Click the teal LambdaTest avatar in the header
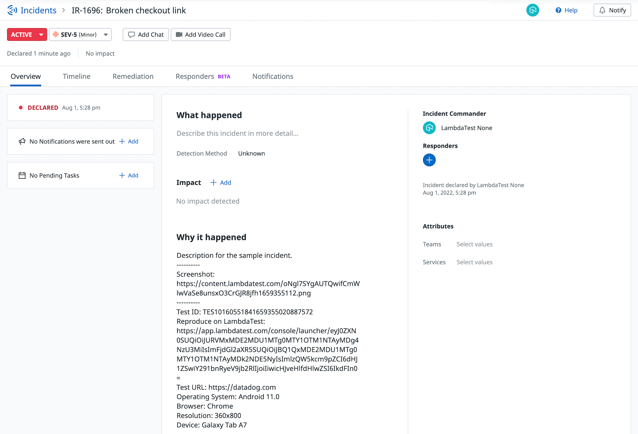Viewport: 638px width, 434px height. (x=533, y=10)
